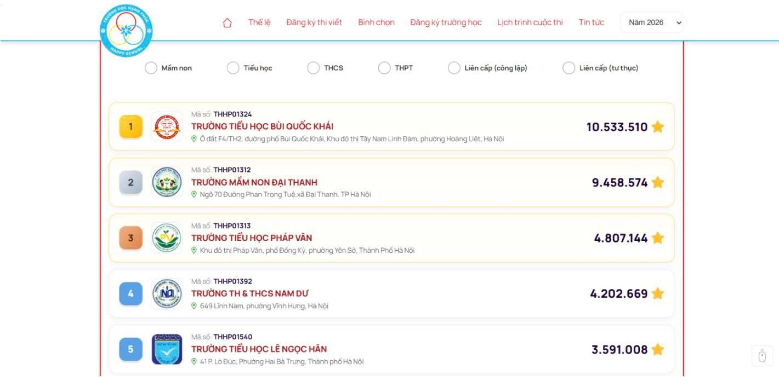Image resolution: width=779 pixels, height=387 pixels.
Task: Click the gold rank 1 badge
Action: (130, 126)
